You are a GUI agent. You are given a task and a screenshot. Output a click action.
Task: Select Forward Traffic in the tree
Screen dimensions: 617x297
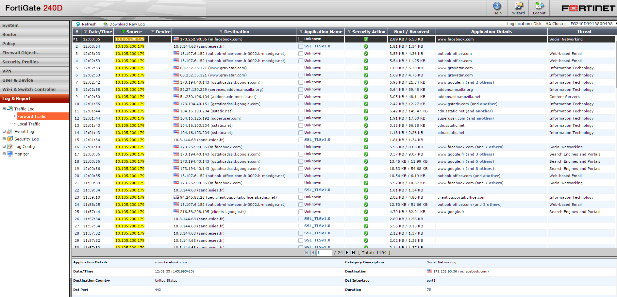[42, 116]
